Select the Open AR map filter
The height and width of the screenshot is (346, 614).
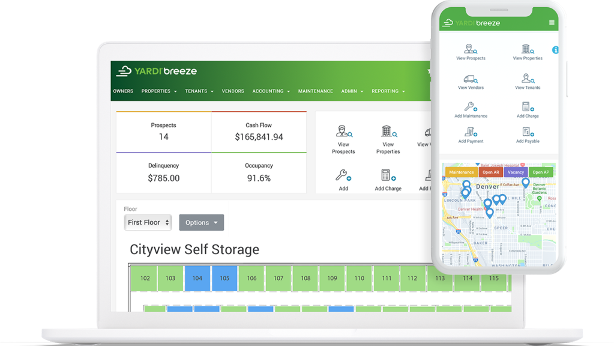(x=490, y=172)
